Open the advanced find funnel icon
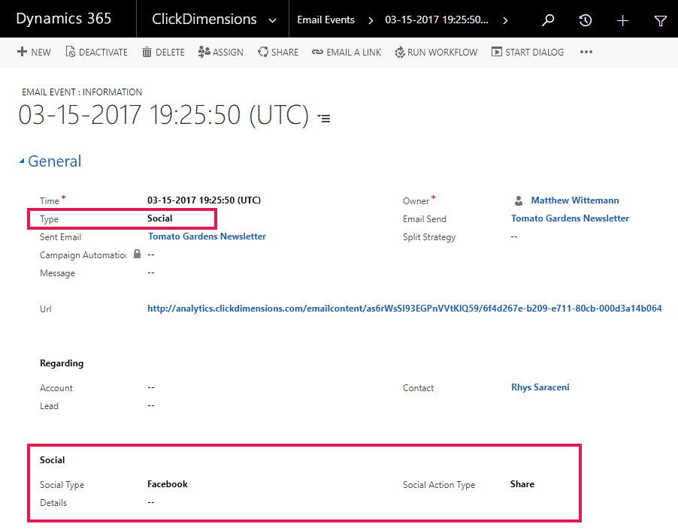Viewport: 678px width, 530px height. (660, 20)
